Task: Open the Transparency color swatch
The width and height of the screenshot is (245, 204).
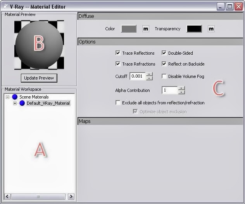Action: [194, 29]
